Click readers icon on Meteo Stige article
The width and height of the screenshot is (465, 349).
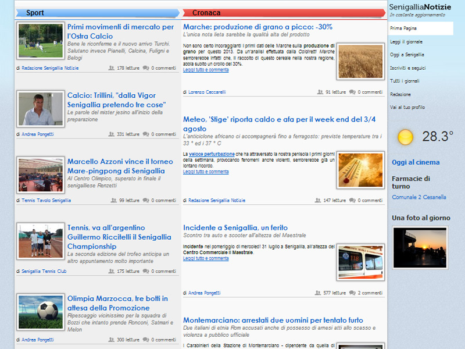(x=318, y=200)
